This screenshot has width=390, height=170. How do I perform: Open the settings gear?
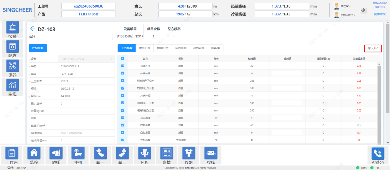363,10
